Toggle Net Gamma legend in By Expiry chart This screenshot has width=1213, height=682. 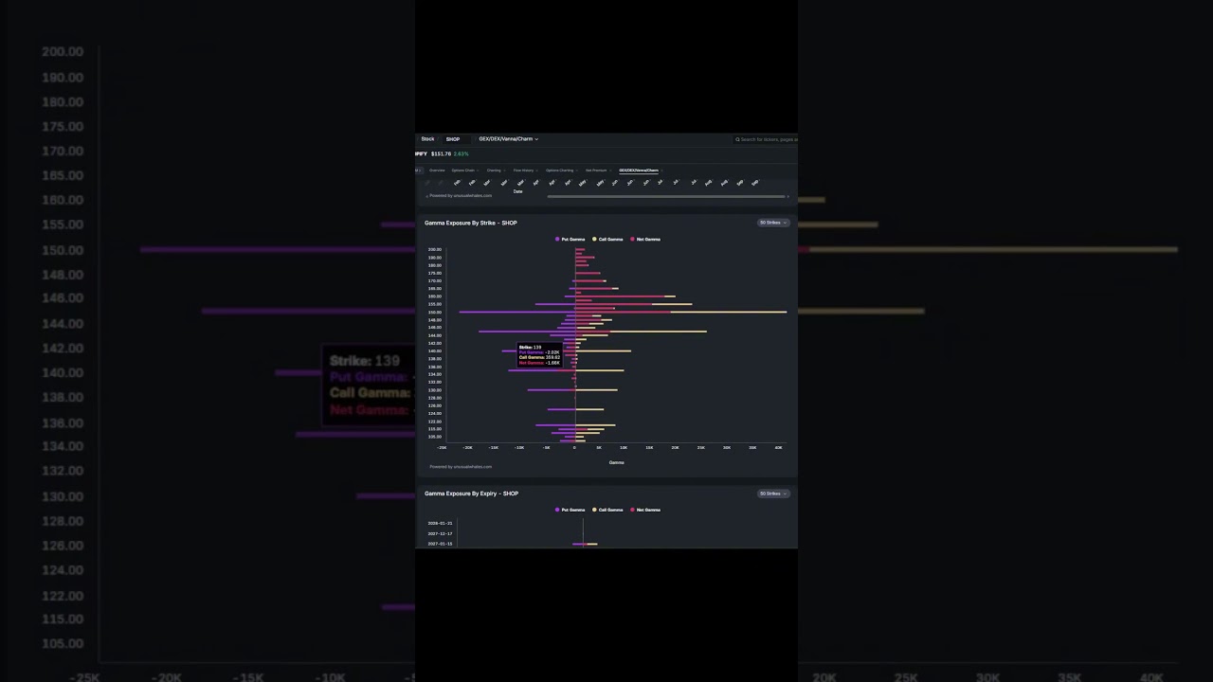645,510
